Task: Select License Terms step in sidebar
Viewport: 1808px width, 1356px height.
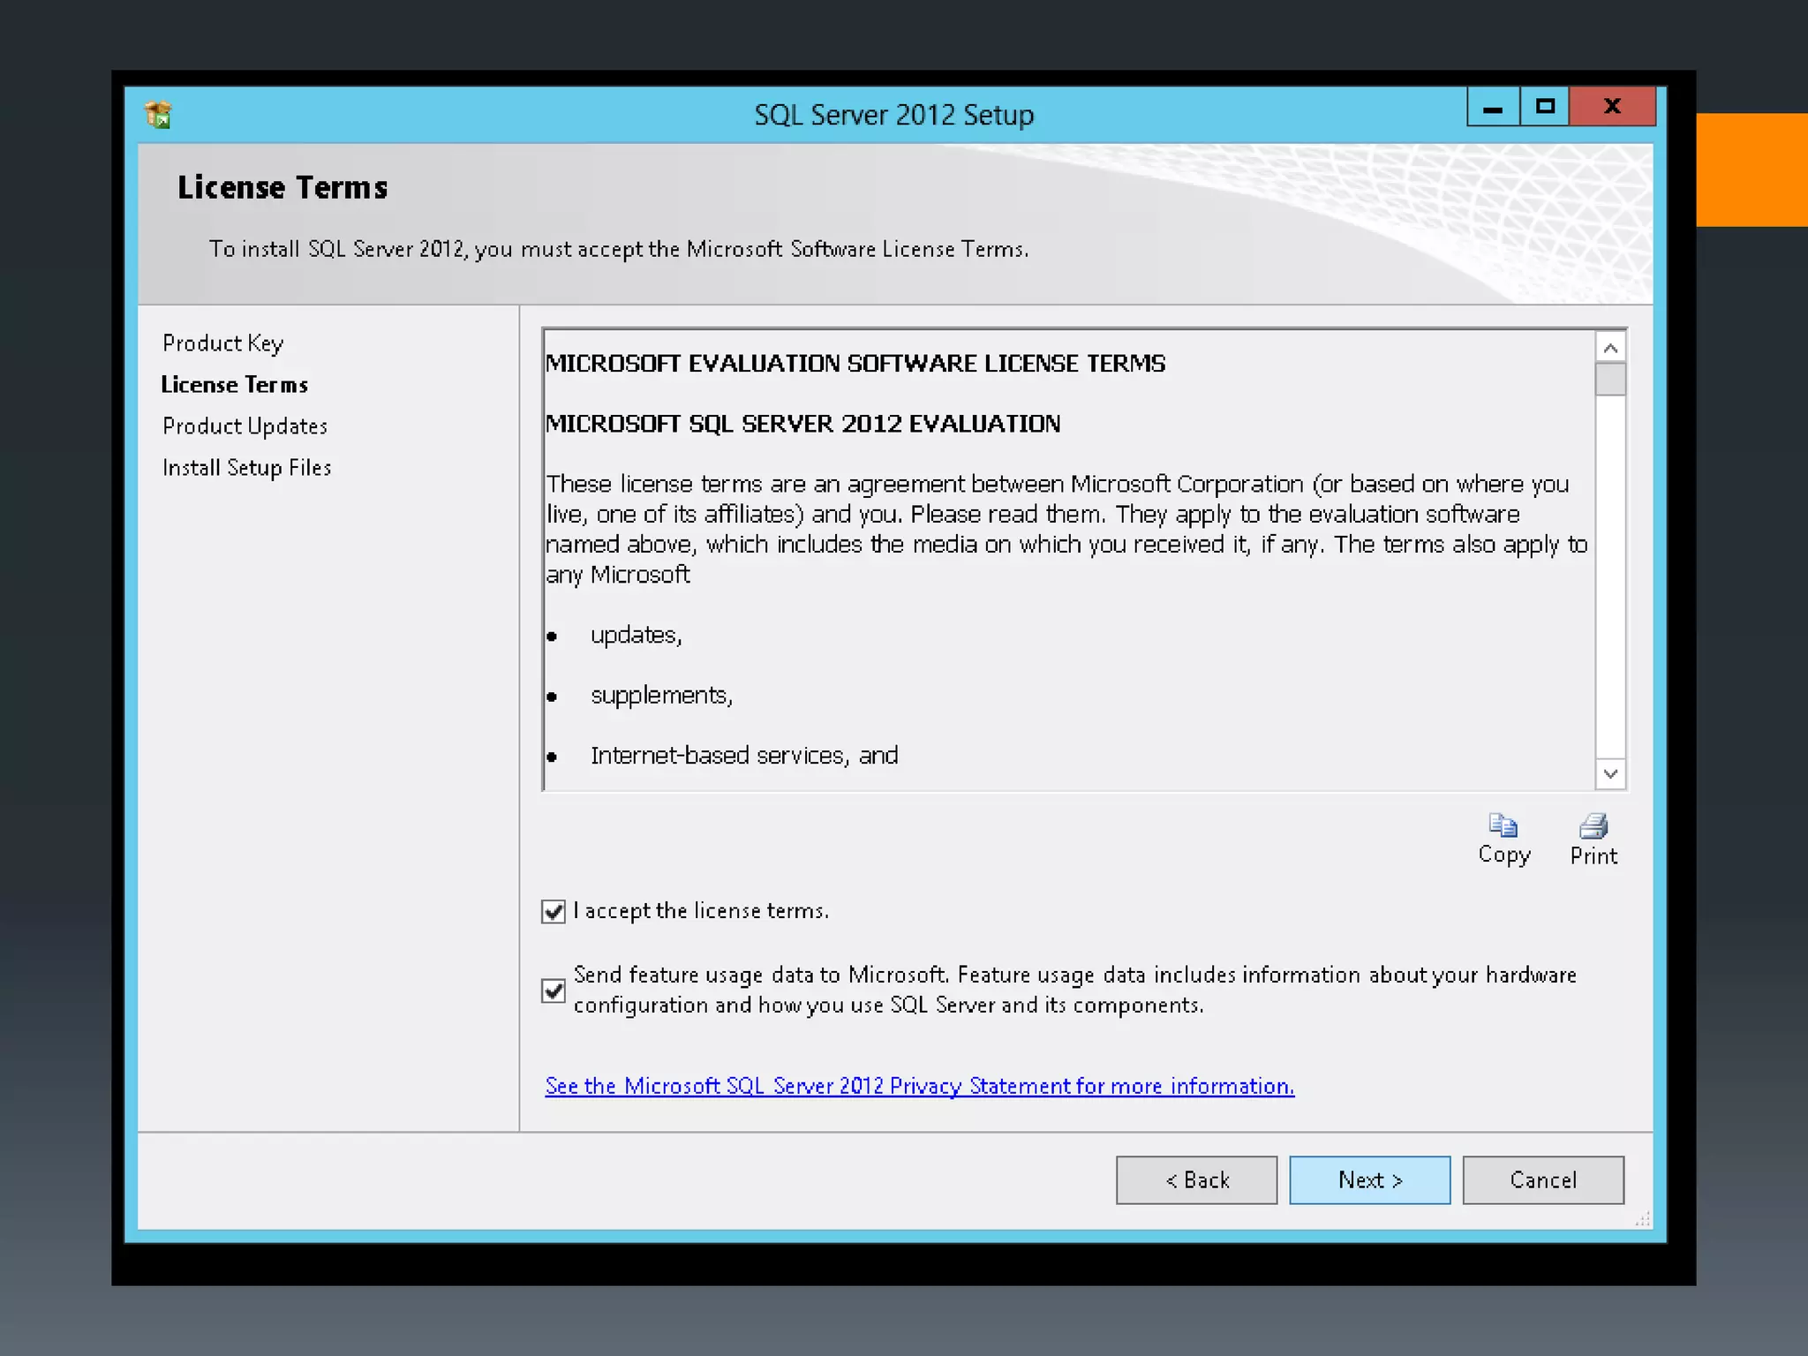Action: [234, 385]
